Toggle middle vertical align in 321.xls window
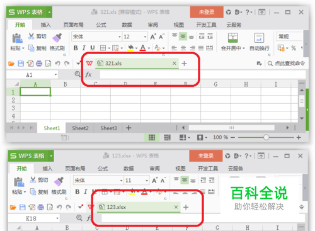Viewport: 315px width, 231px height. coord(183,37)
